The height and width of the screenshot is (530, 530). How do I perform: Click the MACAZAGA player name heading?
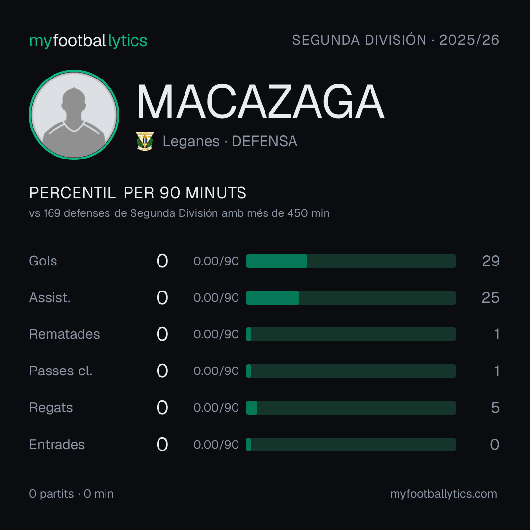pos(260,102)
